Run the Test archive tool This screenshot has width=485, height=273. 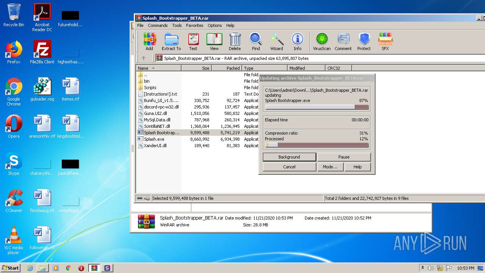[x=193, y=41]
